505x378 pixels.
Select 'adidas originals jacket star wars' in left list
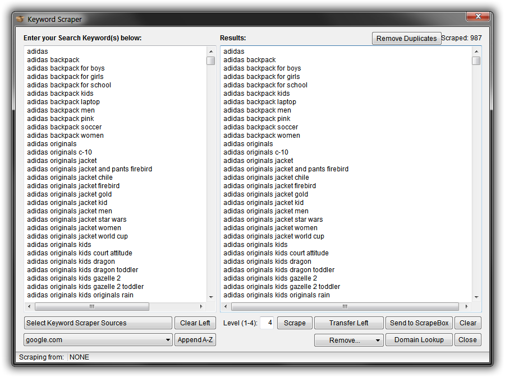77,220
